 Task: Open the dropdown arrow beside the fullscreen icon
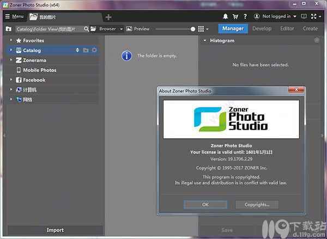point(320,16)
